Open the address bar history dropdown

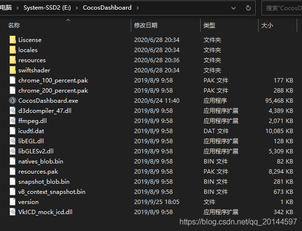(233, 8)
